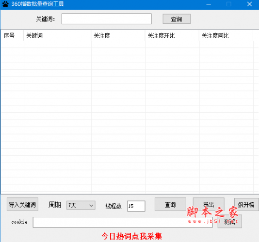Click the 关注度环比 column header
The width and height of the screenshot is (259, 242).
172,36
